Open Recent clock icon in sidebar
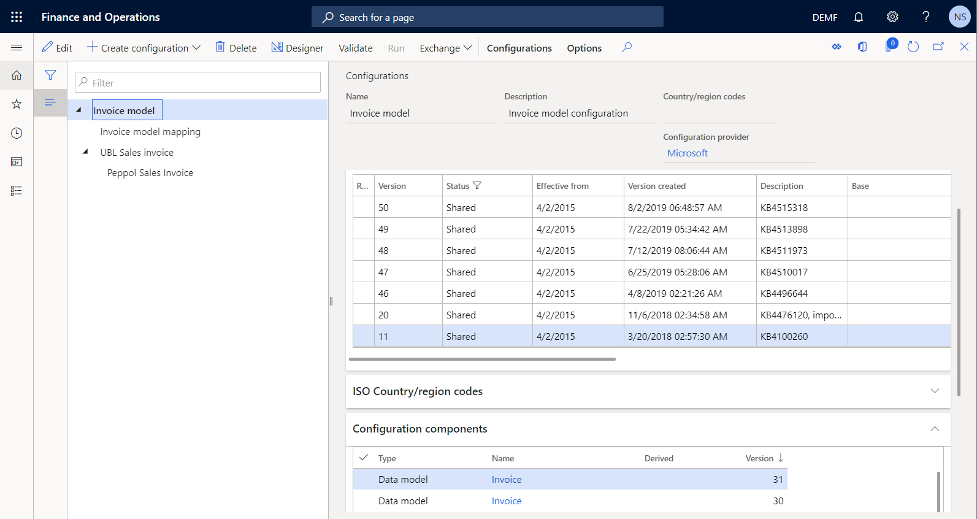The width and height of the screenshot is (977, 519). pyautogui.click(x=17, y=133)
